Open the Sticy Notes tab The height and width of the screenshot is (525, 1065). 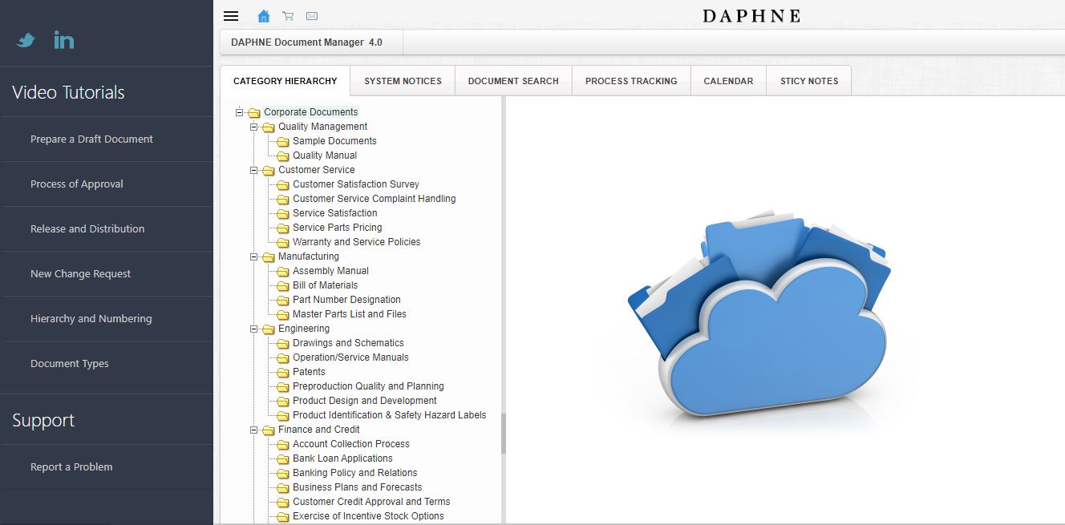pos(809,81)
